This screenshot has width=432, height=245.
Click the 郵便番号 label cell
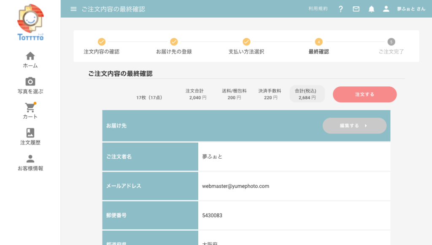click(x=150, y=216)
